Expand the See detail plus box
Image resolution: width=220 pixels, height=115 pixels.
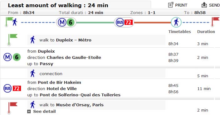[29, 111]
